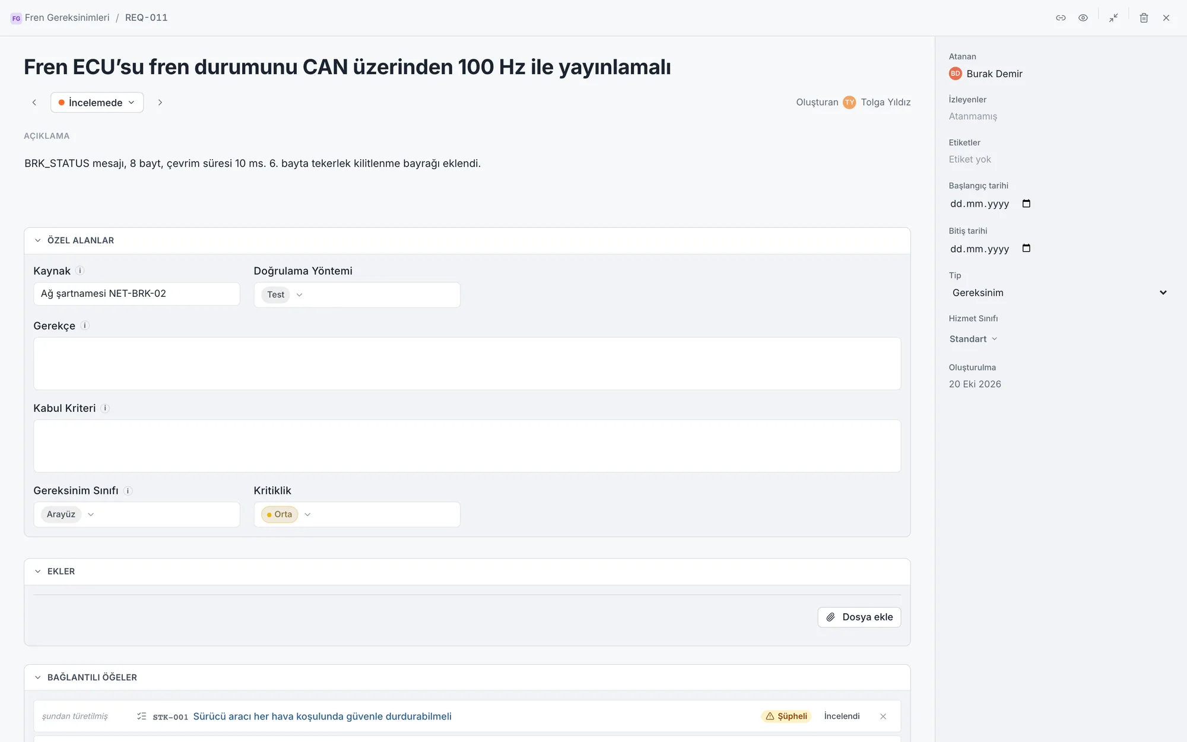Open the Tip Gereksinim select

point(1059,293)
